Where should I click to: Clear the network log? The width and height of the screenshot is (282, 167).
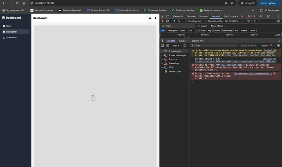(168, 21)
